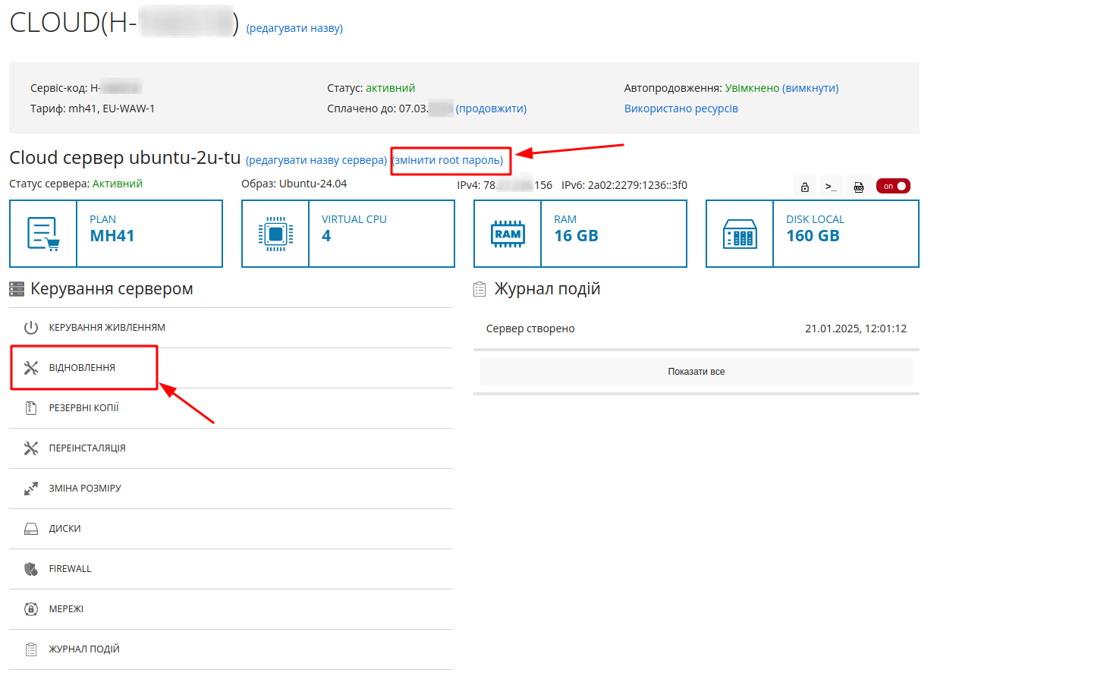The width and height of the screenshot is (1110, 679).
Task: Open Зміна розміру menu item
Action: tap(231, 489)
